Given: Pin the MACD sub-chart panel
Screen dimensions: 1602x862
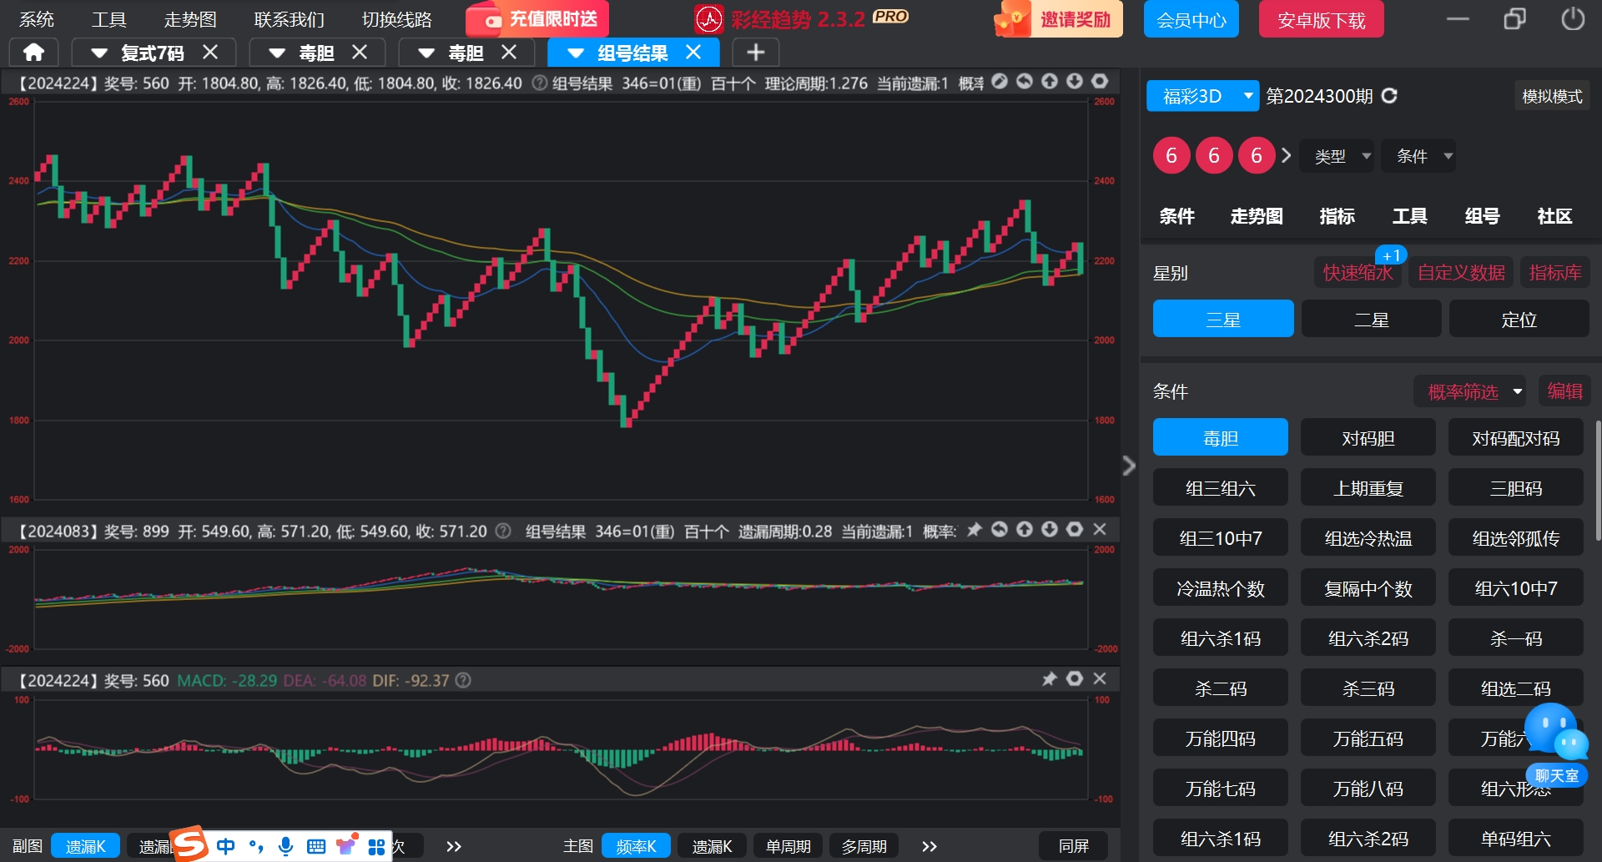Looking at the screenshot, I should coord(1050,679).
